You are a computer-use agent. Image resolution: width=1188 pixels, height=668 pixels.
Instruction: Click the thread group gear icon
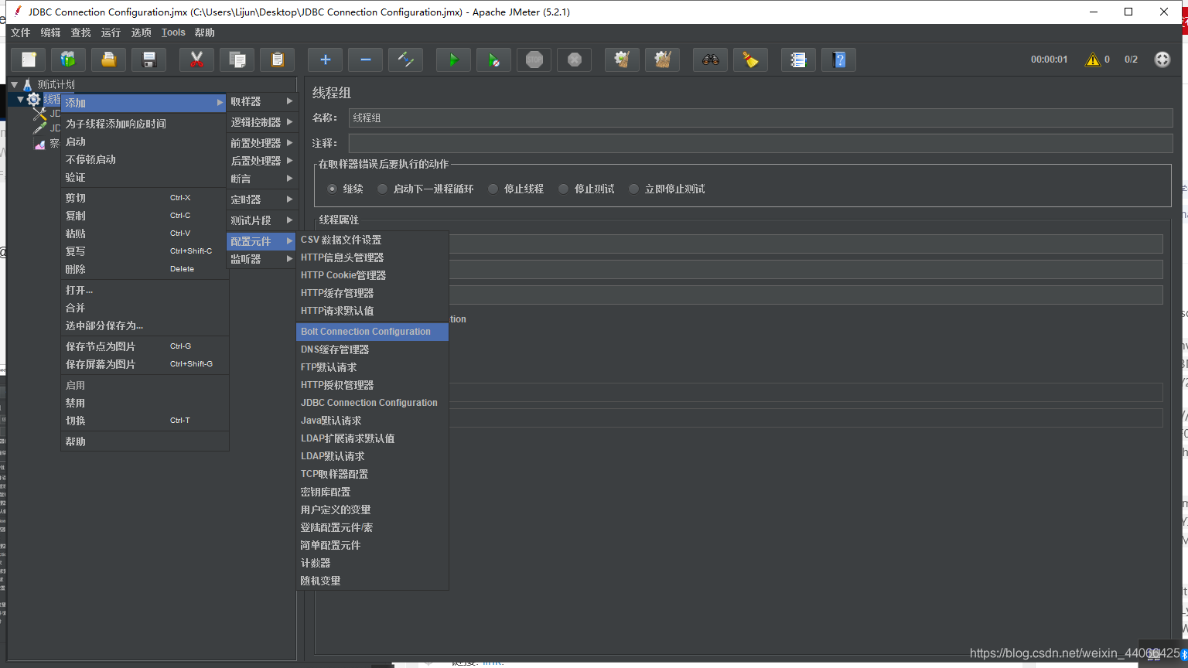coord(33,99)
